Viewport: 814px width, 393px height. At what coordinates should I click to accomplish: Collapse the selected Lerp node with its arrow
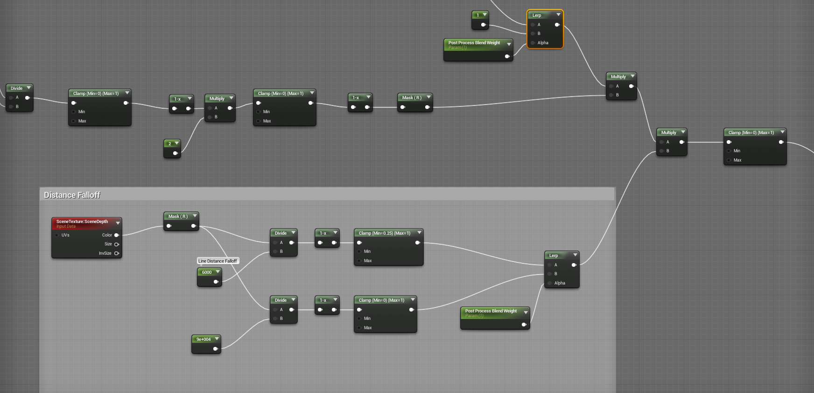pyautogui.click(x=558, y=15)
